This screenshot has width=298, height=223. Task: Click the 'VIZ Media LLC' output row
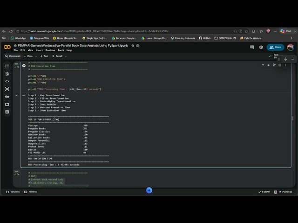point(57,153)
